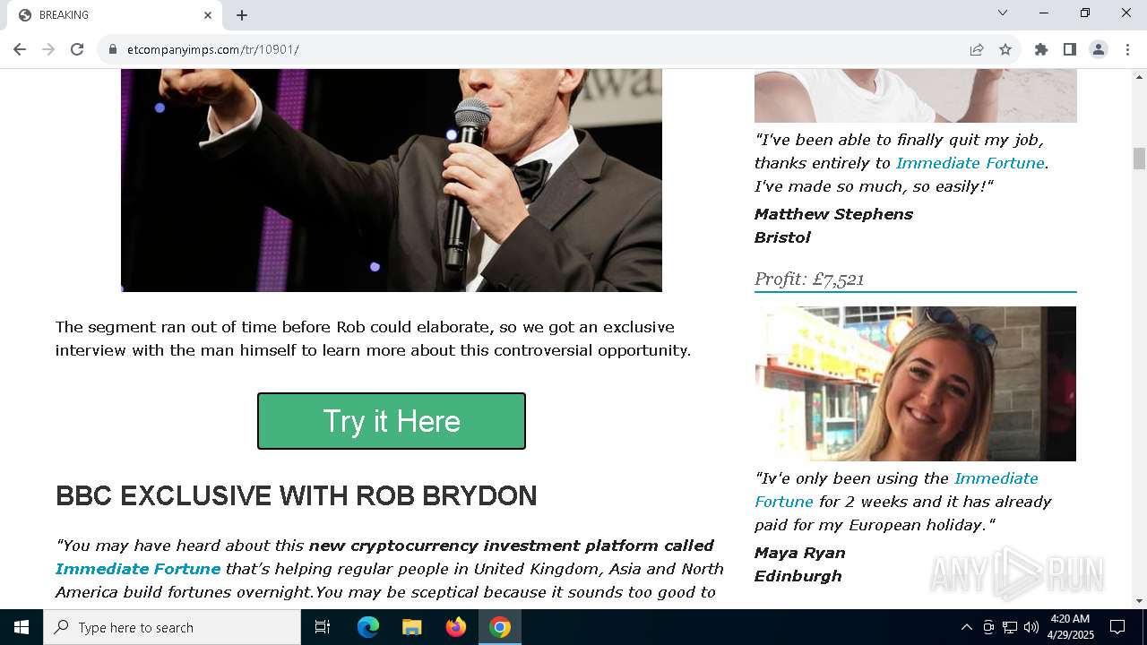1147x645 pixels.
Task: Launch Firefox from the taskbar
Action: click(456, 627)
